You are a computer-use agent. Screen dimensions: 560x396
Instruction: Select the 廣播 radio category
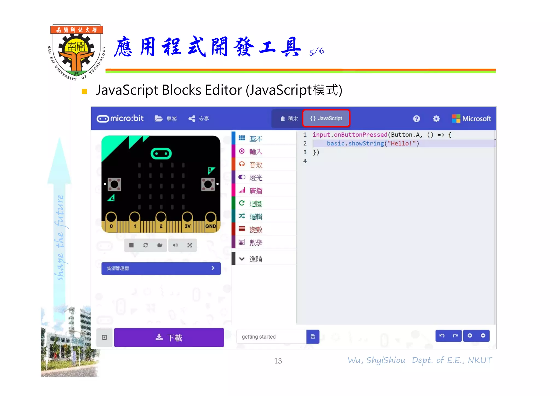point(264,190)
